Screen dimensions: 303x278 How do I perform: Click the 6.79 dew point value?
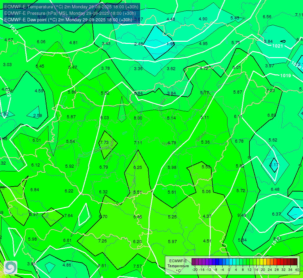(104, 167)
